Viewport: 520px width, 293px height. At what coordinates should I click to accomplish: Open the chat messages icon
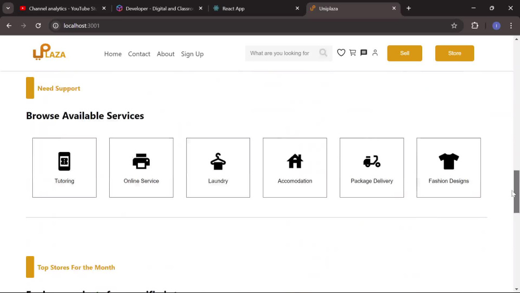pos(364,53)
